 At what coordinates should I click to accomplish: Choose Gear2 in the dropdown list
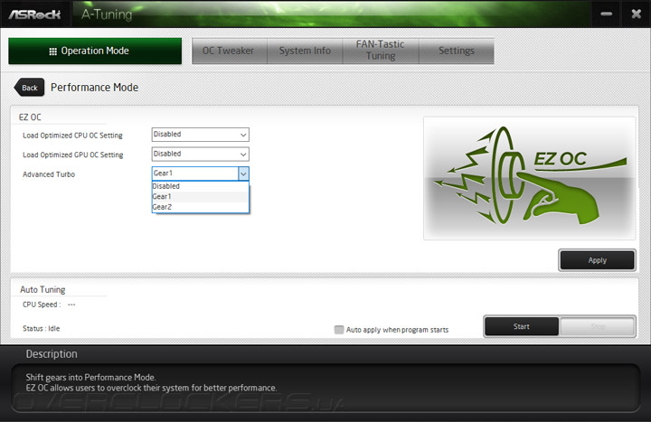tap(200, 207)
